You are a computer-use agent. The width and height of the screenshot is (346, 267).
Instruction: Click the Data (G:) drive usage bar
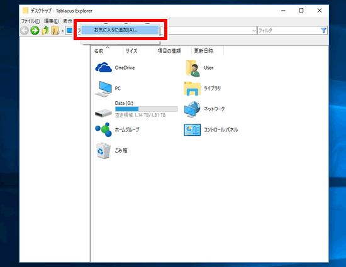click(147, 109)
